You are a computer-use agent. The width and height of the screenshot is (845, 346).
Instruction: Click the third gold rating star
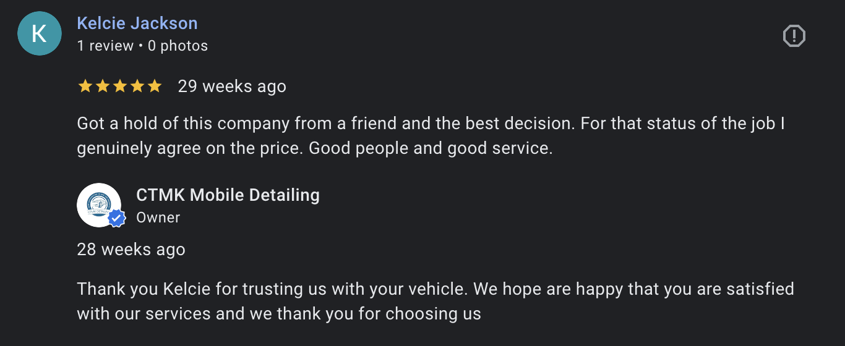pyautogui.click(x=119, y=86)
